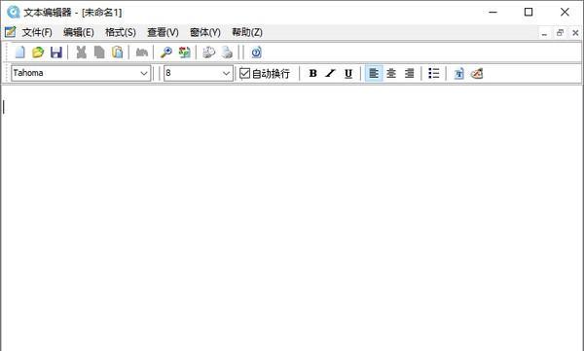Minimize the 文本编辑器 application window
Image resolution: width=584 pixels, height=351 pixels.
493,12
